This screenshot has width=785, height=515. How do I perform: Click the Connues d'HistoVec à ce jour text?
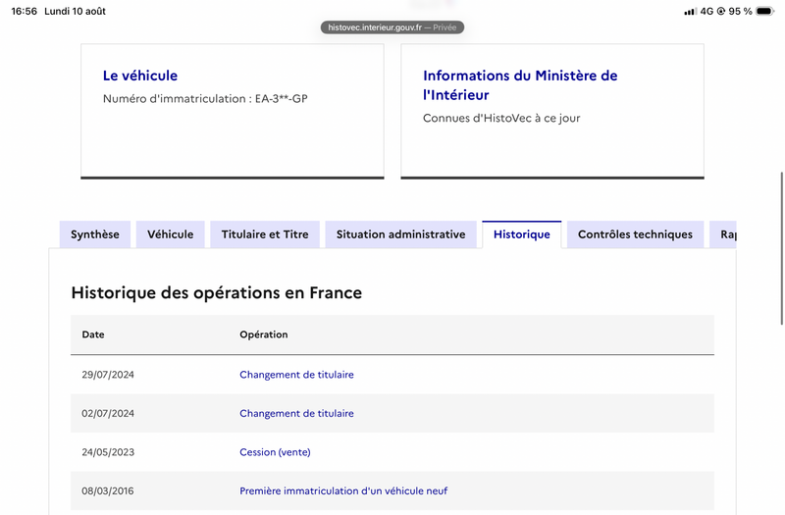(501, 118)
